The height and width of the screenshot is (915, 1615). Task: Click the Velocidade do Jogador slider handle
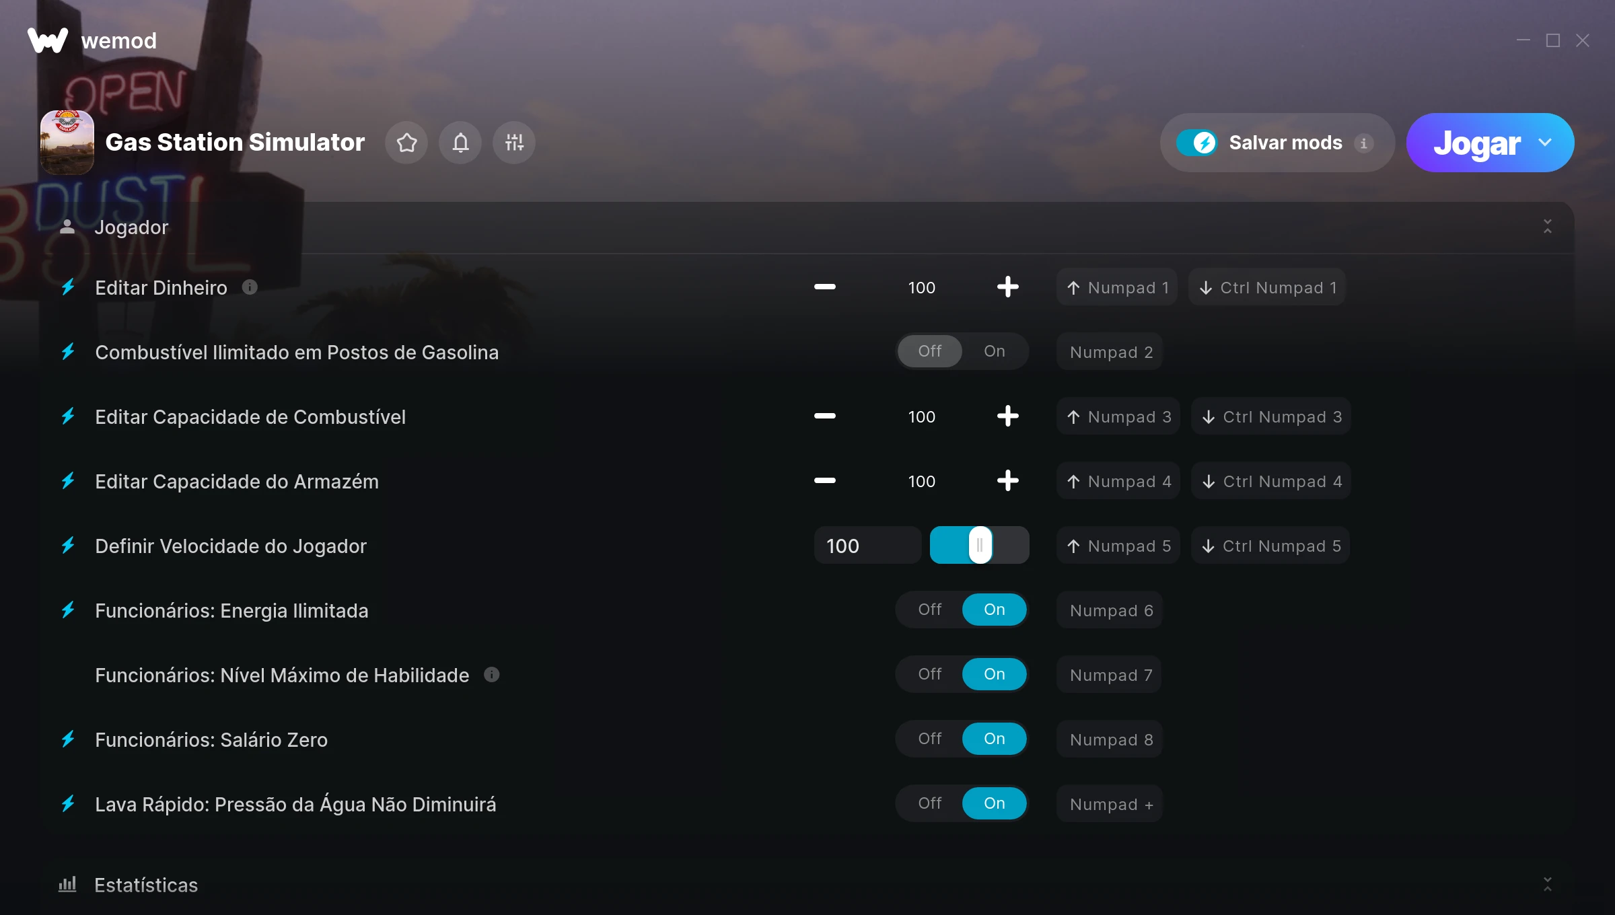[980, 546]
